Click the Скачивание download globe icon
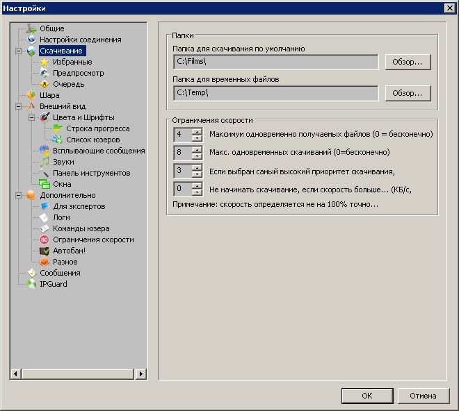The image size is (459, 411). pos(31,51)
